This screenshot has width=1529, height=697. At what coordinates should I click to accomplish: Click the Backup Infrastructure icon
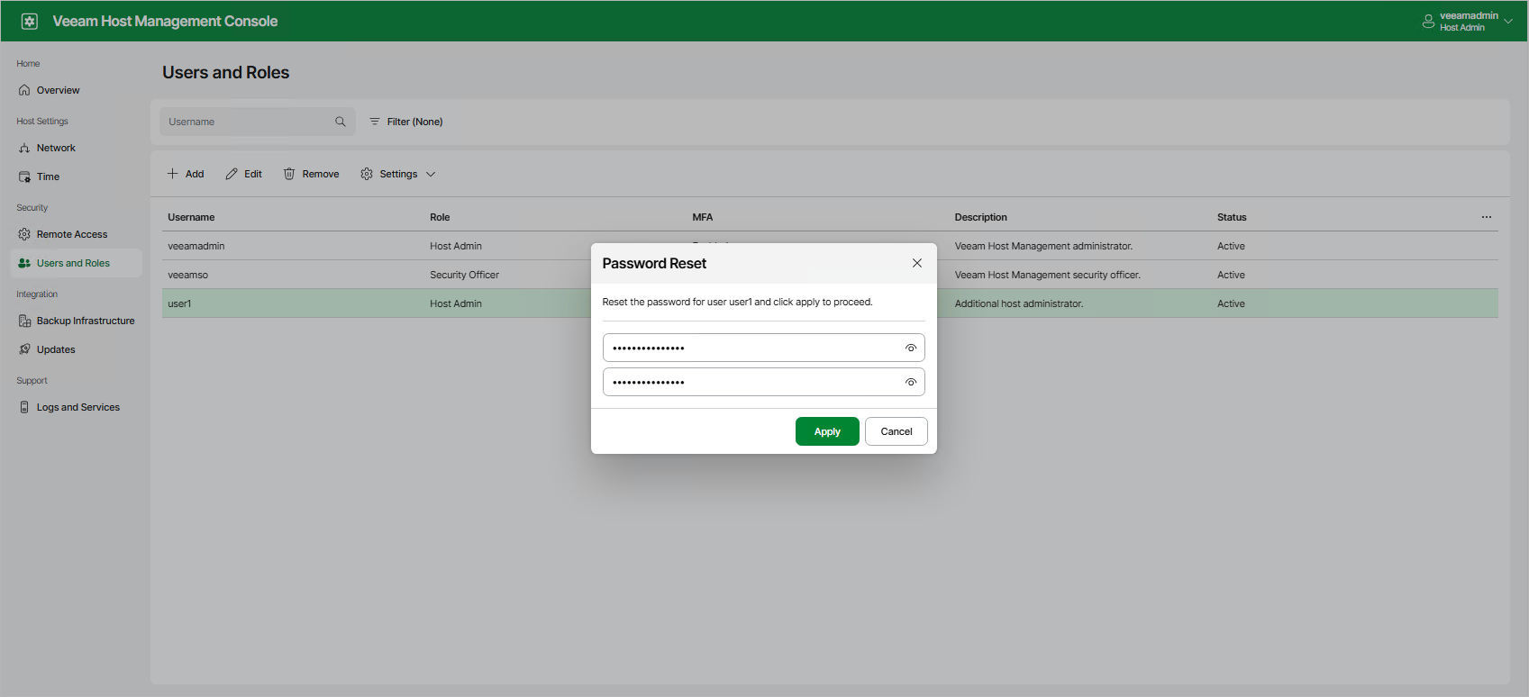24,321
